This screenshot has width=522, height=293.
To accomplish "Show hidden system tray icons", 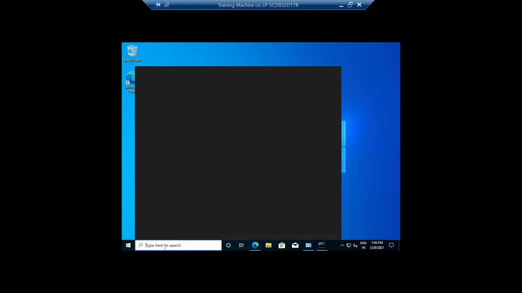I will 342,245.
